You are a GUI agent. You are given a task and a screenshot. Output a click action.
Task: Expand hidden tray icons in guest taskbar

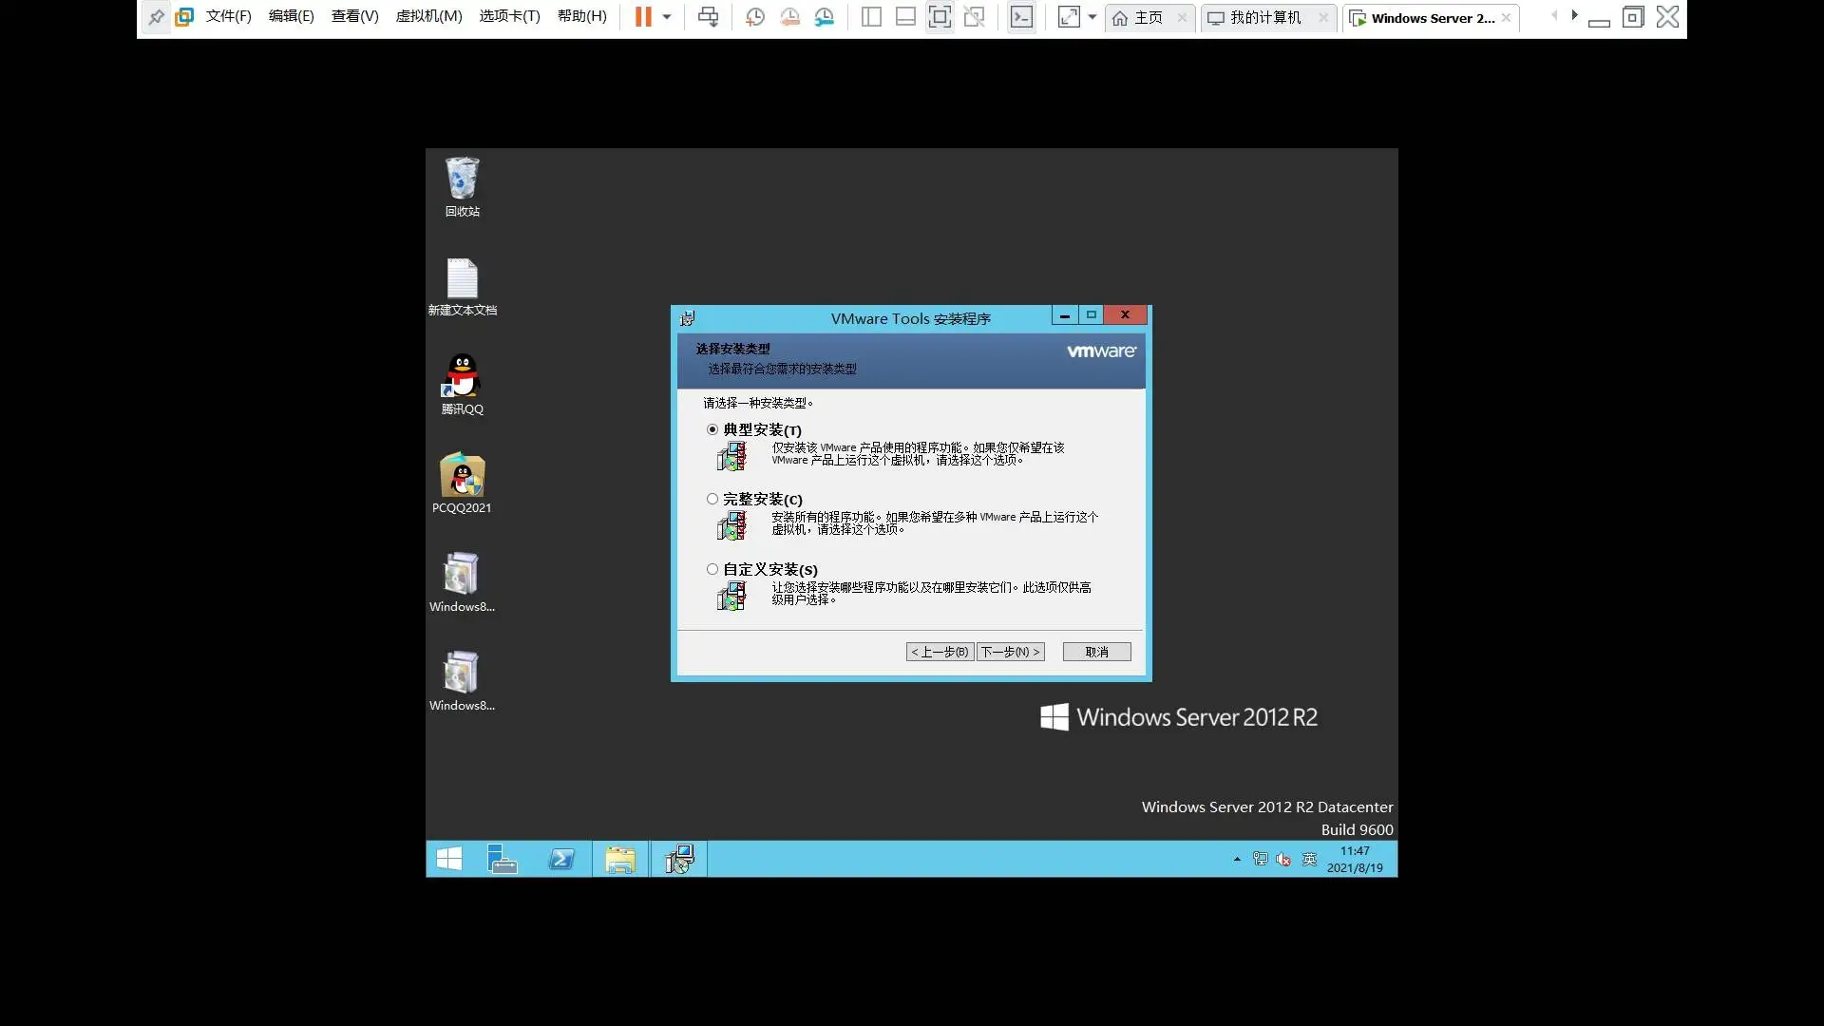1236,858
